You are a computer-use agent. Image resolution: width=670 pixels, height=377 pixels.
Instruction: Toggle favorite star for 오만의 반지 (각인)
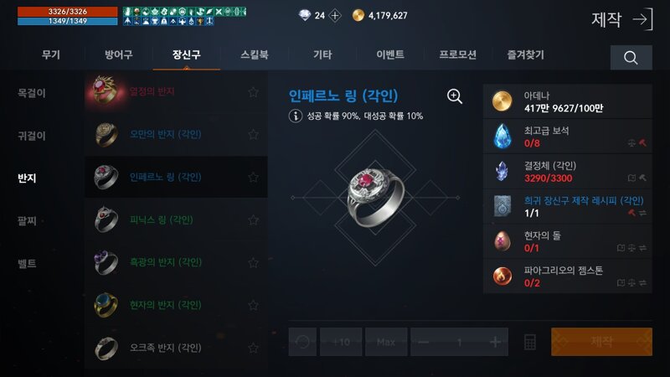(x=254, y=134)
